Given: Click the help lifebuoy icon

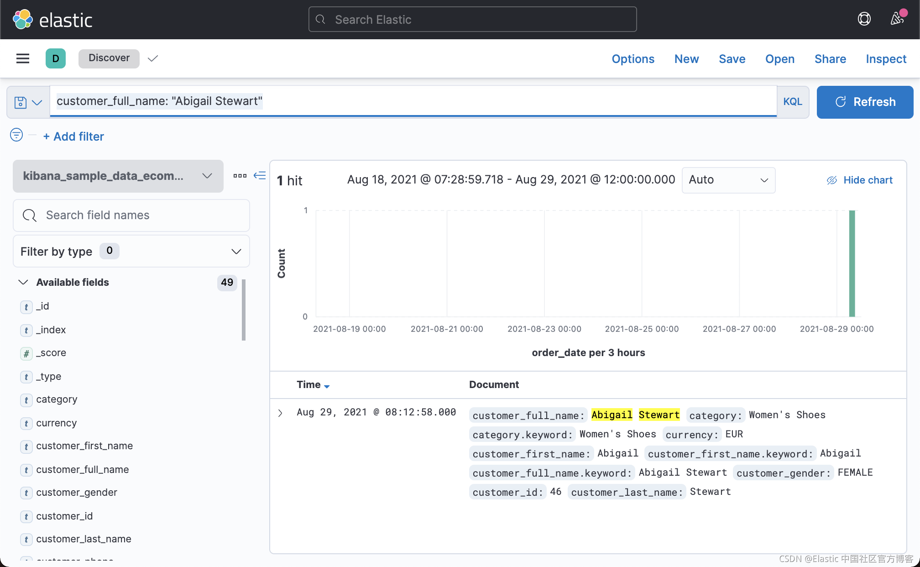Looking at the screenshot, I should coord(864,19).
